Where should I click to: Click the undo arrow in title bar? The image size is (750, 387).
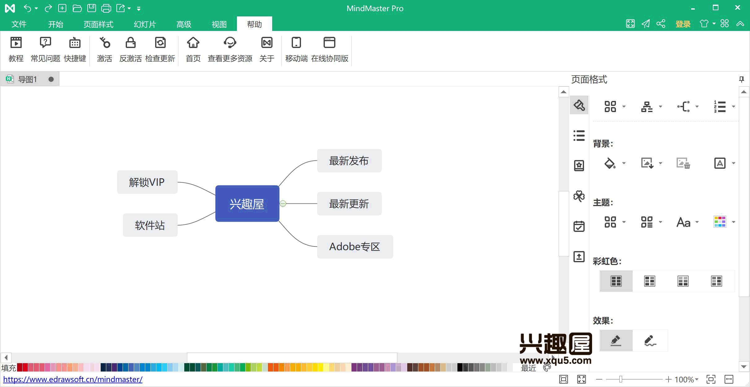point(28,8)
